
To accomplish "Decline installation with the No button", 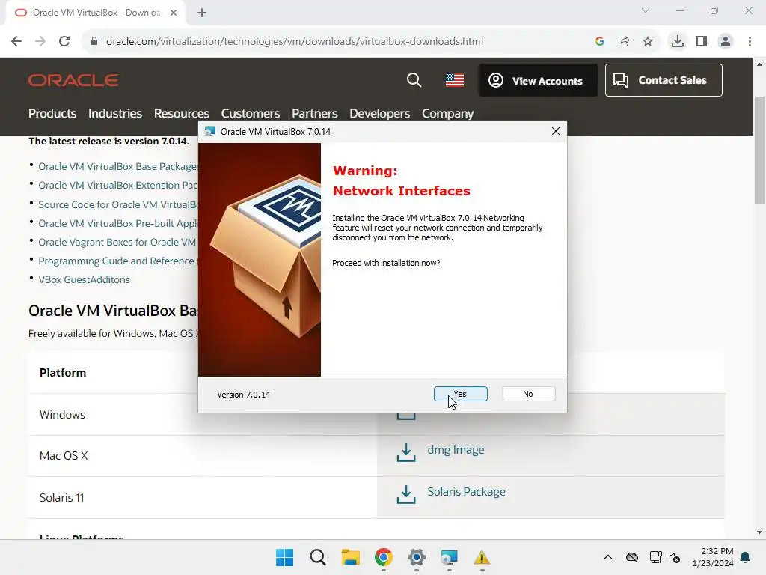I will pos(528,394).
